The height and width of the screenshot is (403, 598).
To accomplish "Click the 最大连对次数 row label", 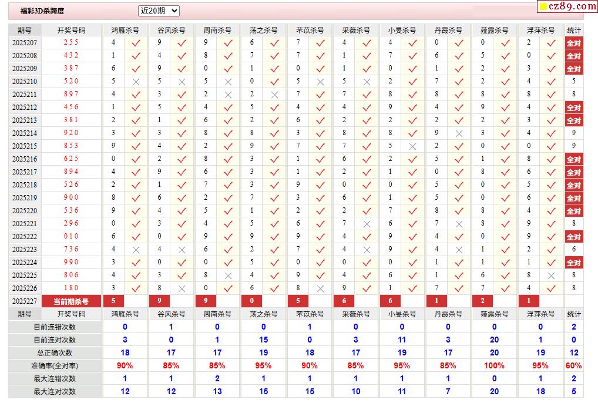I will point(55,392).
